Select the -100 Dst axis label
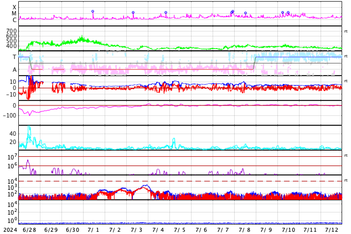Screen dimensions: 351x234 coord(10,115)
